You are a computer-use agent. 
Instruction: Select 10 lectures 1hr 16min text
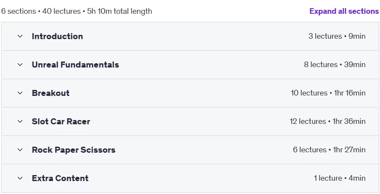coord(328,93)
